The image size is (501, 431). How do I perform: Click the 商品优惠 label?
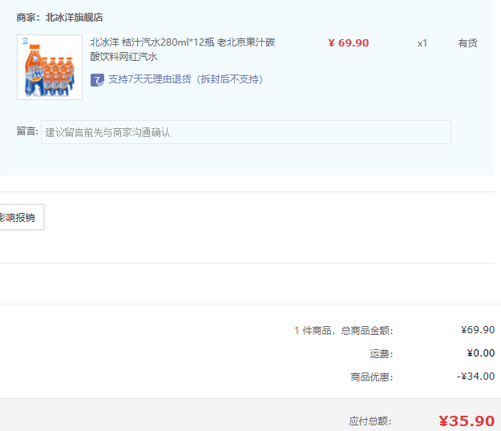coord(372,377)
